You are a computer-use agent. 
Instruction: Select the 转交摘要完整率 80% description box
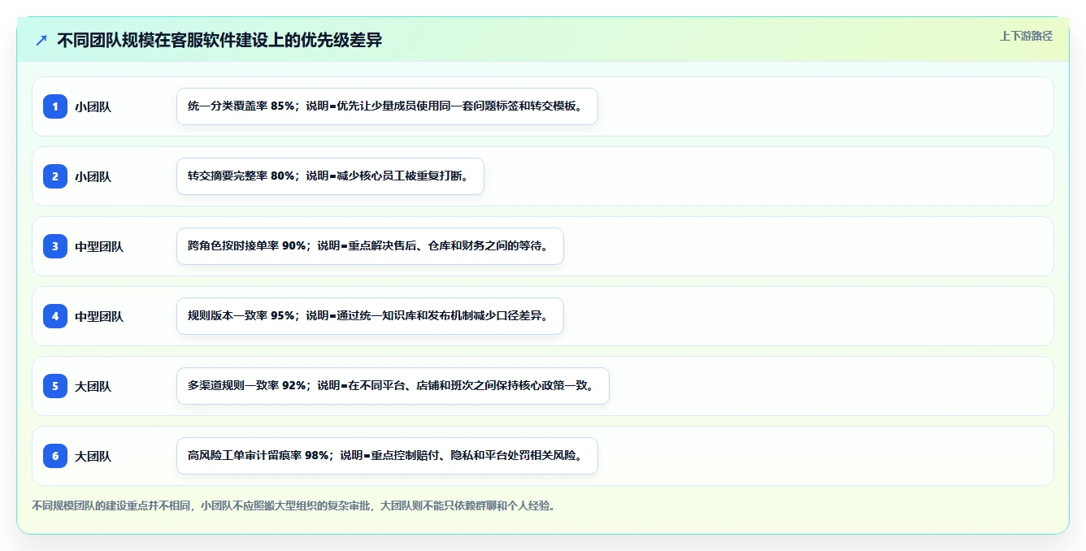click(x=330, y=176)
